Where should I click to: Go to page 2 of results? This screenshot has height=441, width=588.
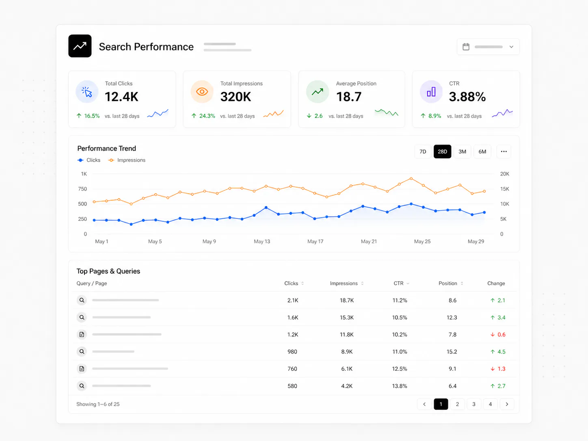457,404
